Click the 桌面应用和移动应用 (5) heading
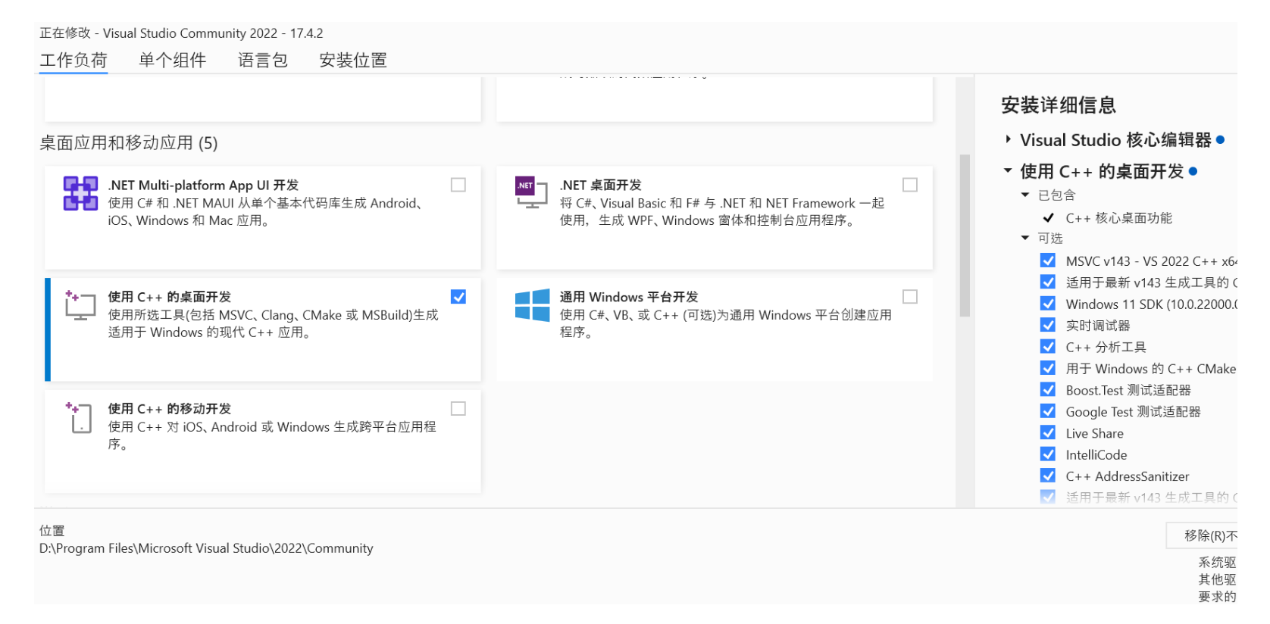 [129, 143]
